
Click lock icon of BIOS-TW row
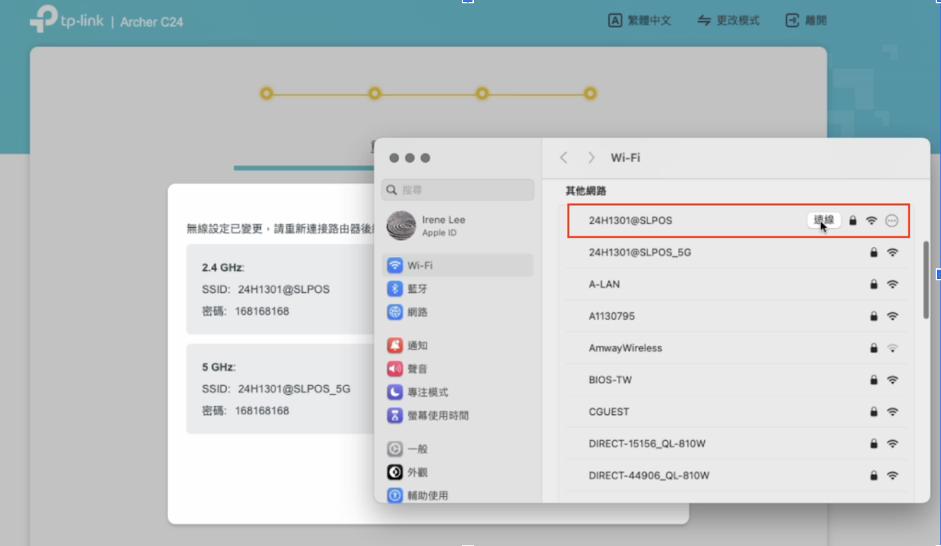click(x=874, y=380)
